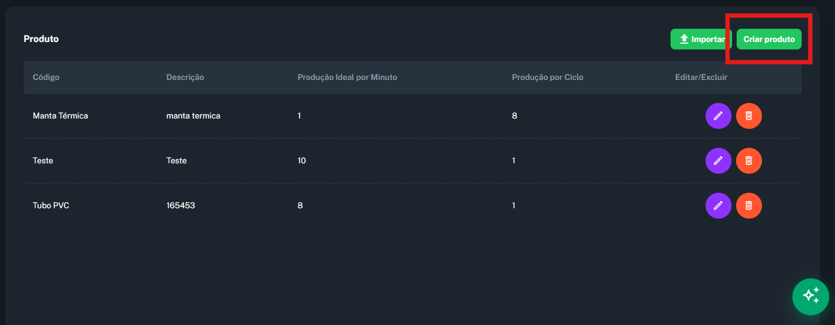This screenshot has height=325, width=835.
Task: Click the Produto section heading
Action: tap(41, 39)
